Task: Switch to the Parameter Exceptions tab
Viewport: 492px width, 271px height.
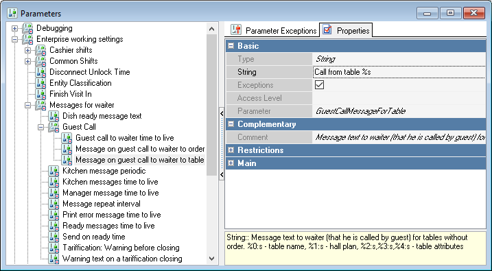Action: (273, 30)
